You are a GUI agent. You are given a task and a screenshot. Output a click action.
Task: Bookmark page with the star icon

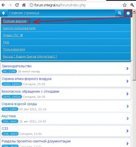pyautogui.click(x=125, y=5)
